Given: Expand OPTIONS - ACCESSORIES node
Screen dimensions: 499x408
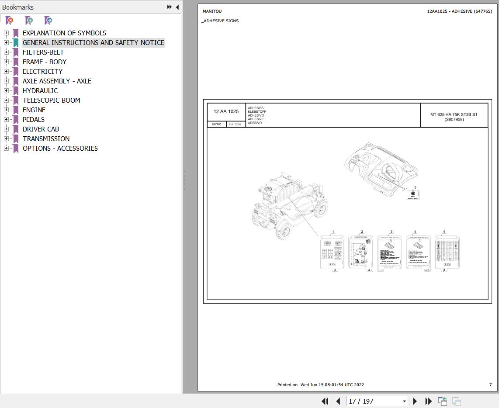Looking at the screenshot, I should pyautogui.click(x=6, y=149).
